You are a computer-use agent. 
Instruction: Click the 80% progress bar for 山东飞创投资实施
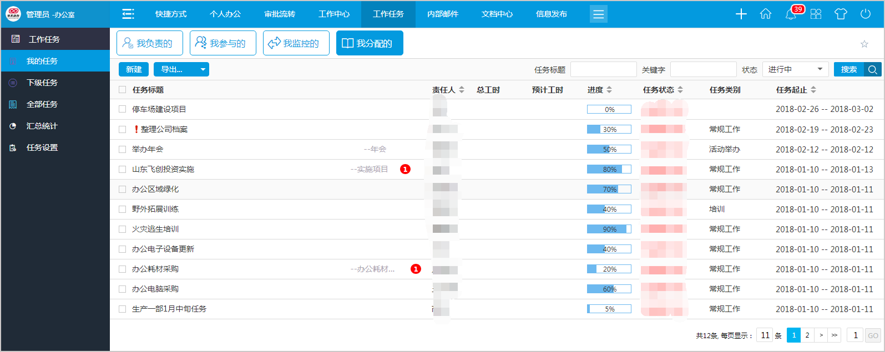pos(609,169)
